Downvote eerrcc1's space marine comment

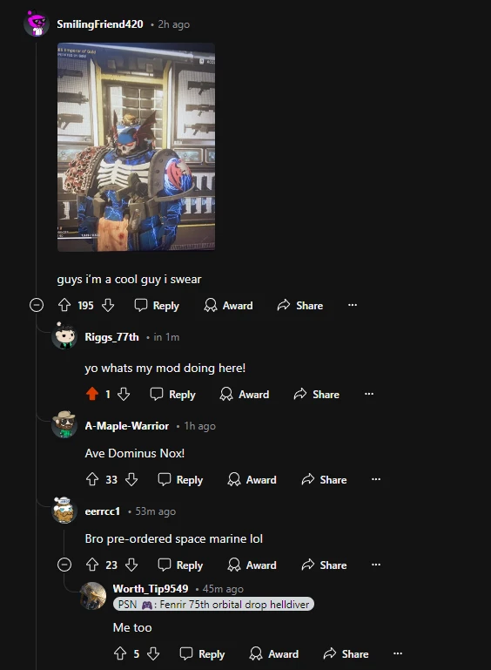[131, 565]
